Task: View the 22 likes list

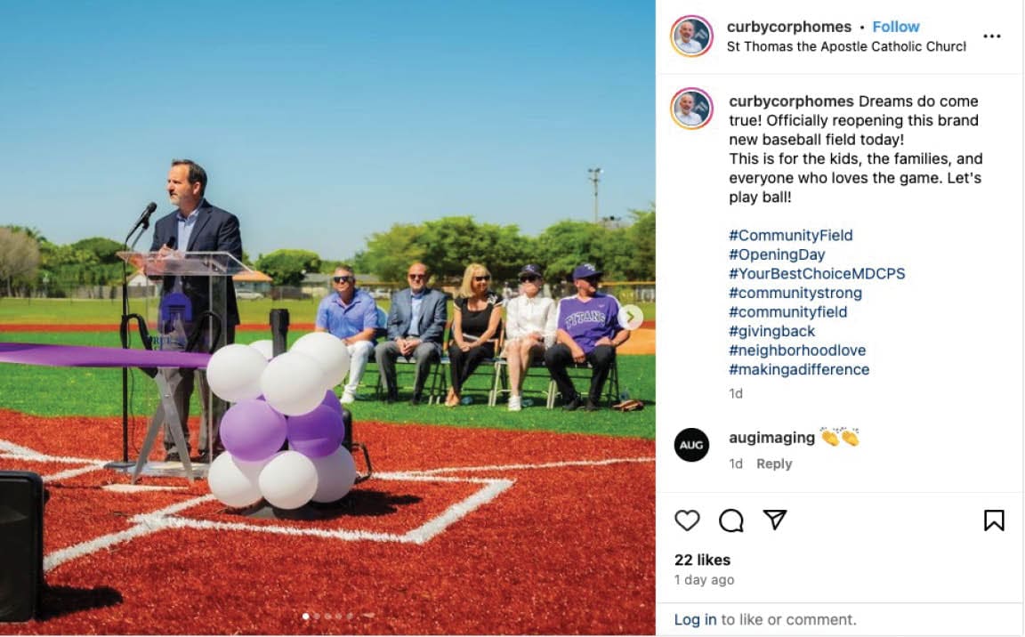Action: tap(702, 560)
